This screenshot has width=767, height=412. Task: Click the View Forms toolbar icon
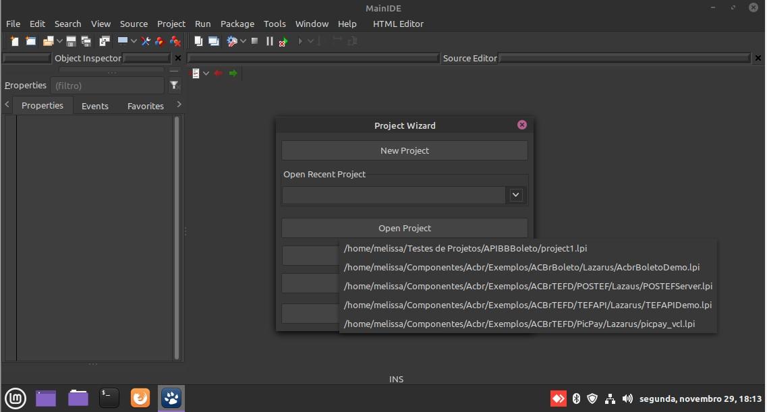tap(214, 42)
